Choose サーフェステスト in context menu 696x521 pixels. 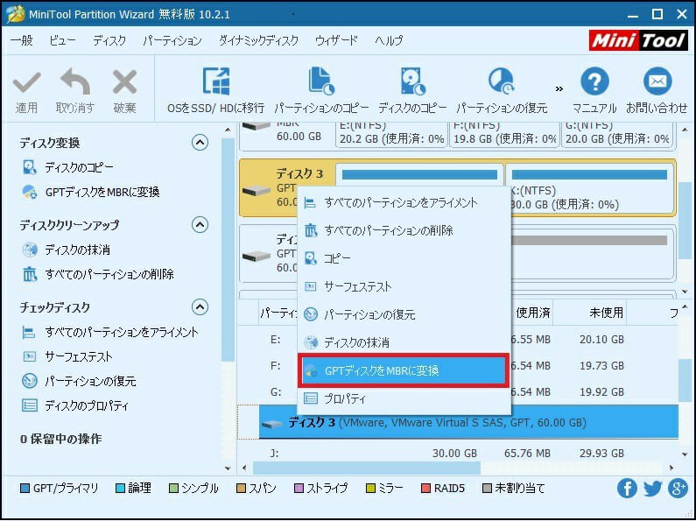(404, 286)
